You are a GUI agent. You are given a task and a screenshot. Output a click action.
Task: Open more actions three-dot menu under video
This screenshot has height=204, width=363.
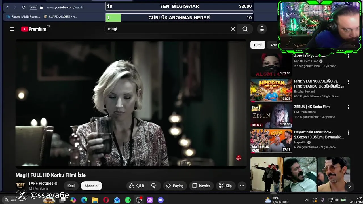click(x=242, y=186)
